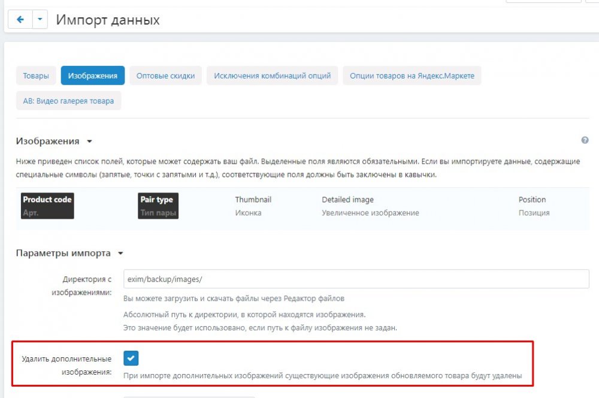The width and height of the screenshot is (599, 398).
Task: Click the Position field label
Action: click(x=532, y=200)
